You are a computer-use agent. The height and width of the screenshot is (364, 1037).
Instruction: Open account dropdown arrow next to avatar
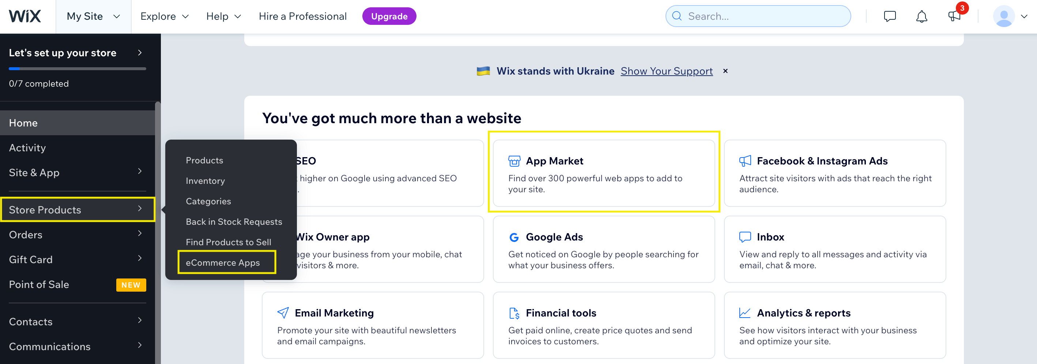[x=1024, y=16]
